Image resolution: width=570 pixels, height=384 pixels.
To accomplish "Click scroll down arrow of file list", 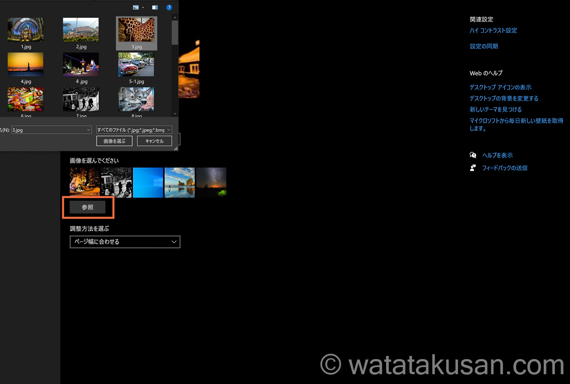I will click(175, 114).
